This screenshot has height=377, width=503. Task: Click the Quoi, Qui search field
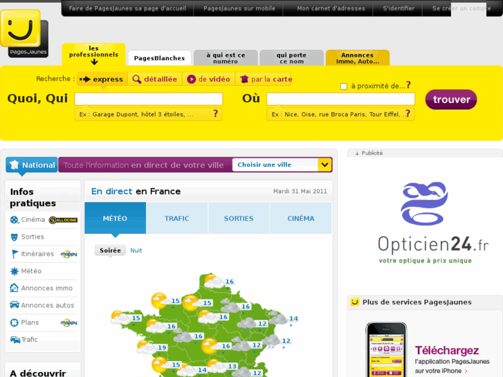[x=149, y=99]
